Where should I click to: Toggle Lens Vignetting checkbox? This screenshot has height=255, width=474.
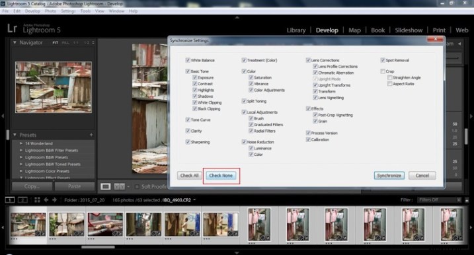point(315,98)
